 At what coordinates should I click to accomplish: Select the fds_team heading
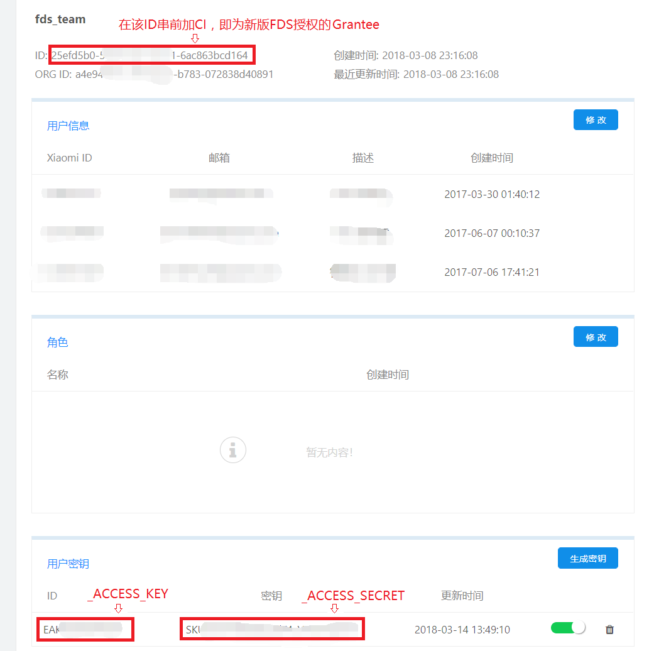[60, 19]
